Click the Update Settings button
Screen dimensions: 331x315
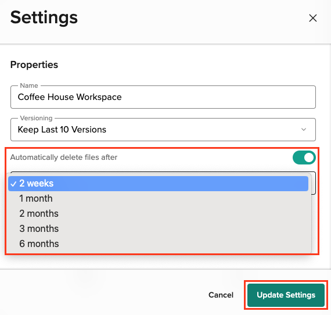[286, 295]
